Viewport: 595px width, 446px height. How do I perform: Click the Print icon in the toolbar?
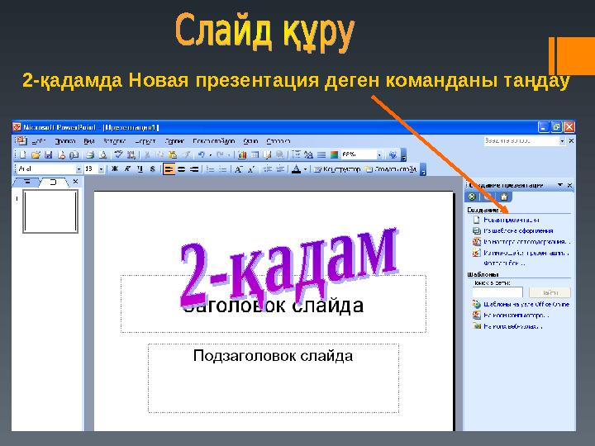[x=89, y=154]
